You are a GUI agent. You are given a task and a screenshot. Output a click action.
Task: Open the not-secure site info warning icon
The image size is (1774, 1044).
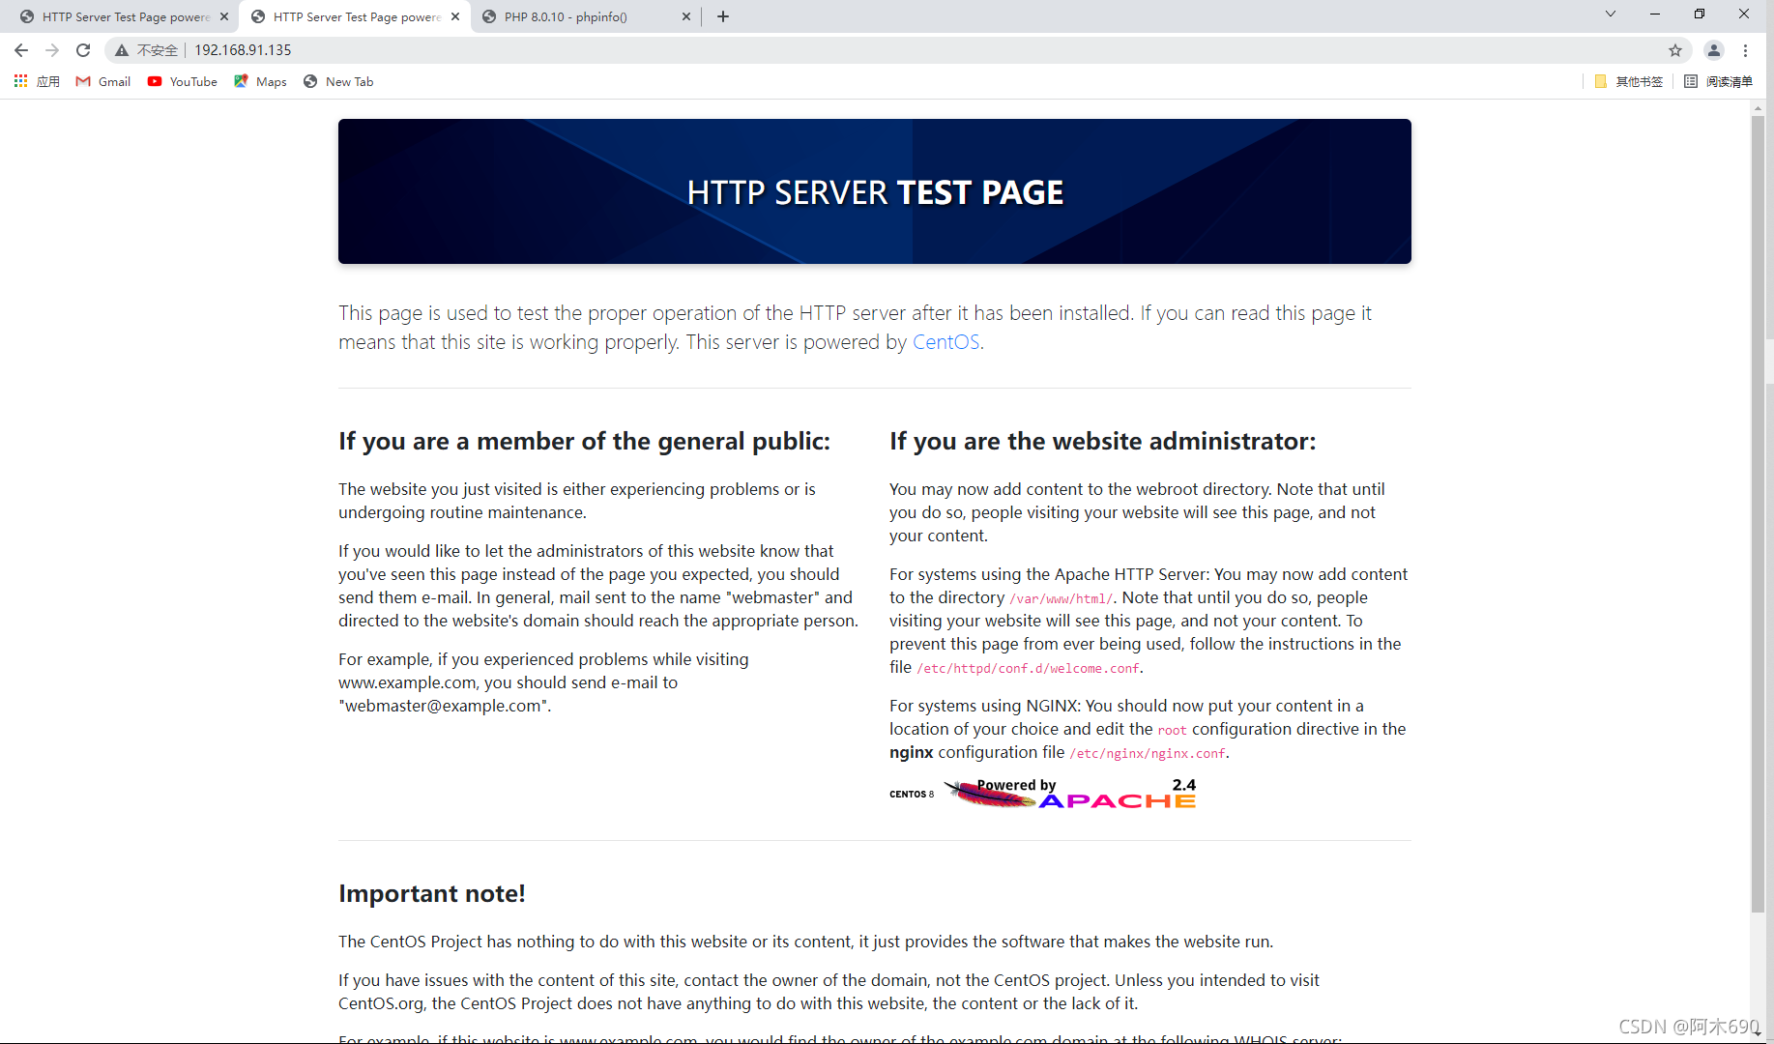click(x=122, y=50)
